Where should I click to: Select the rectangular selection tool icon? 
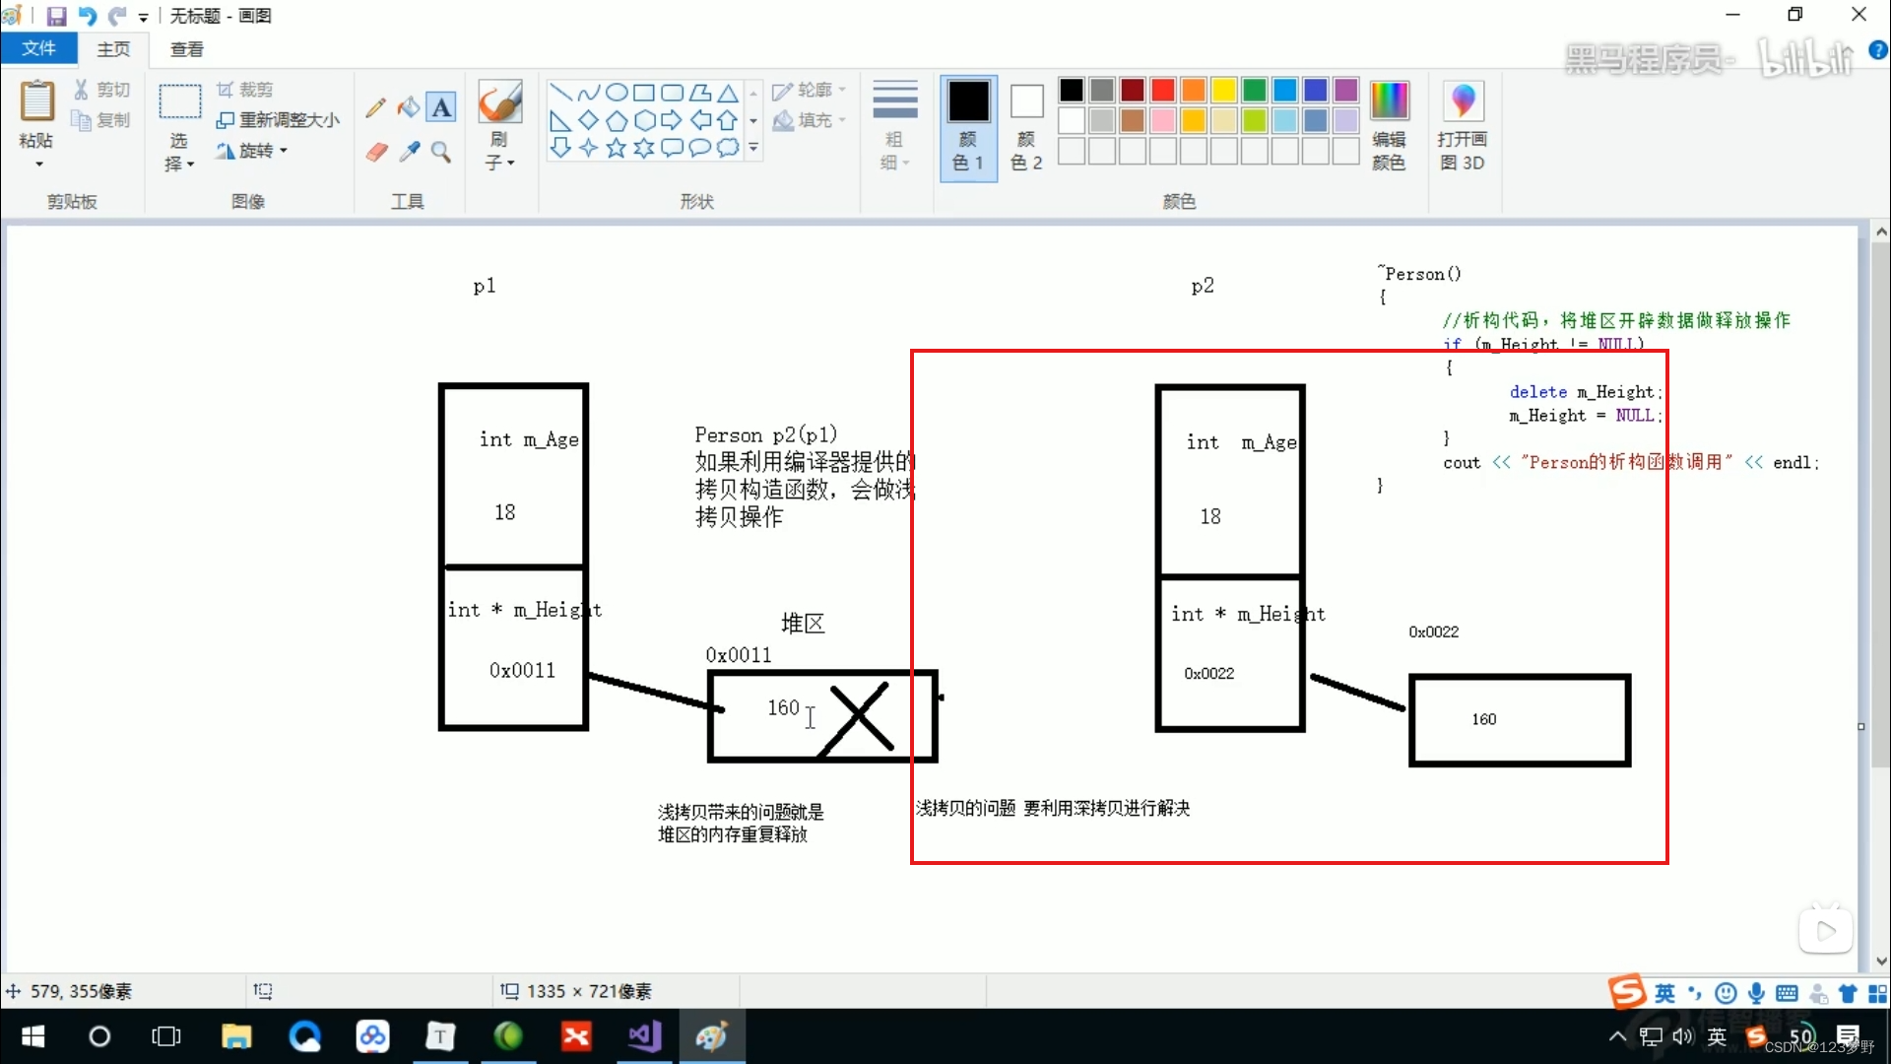[x=180, y=101]
